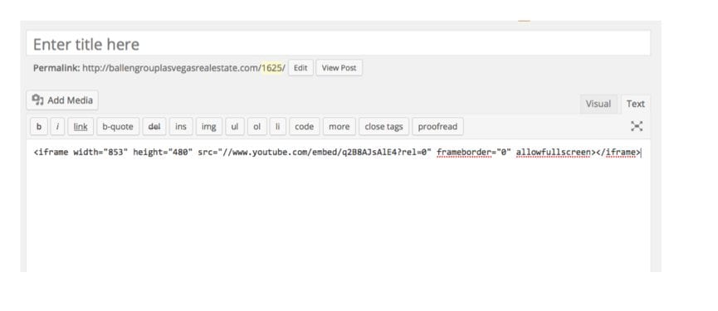
Task: Click into the Enter title here field
Action: [x=338, y=43]
